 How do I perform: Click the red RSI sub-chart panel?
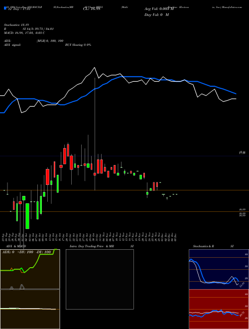pos(219,309)
